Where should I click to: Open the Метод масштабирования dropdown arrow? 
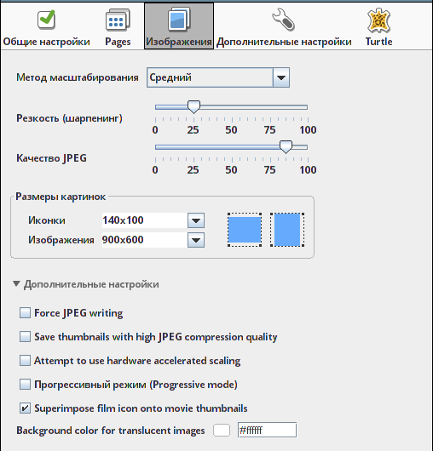pyautogui.click(x=281, y=77)
